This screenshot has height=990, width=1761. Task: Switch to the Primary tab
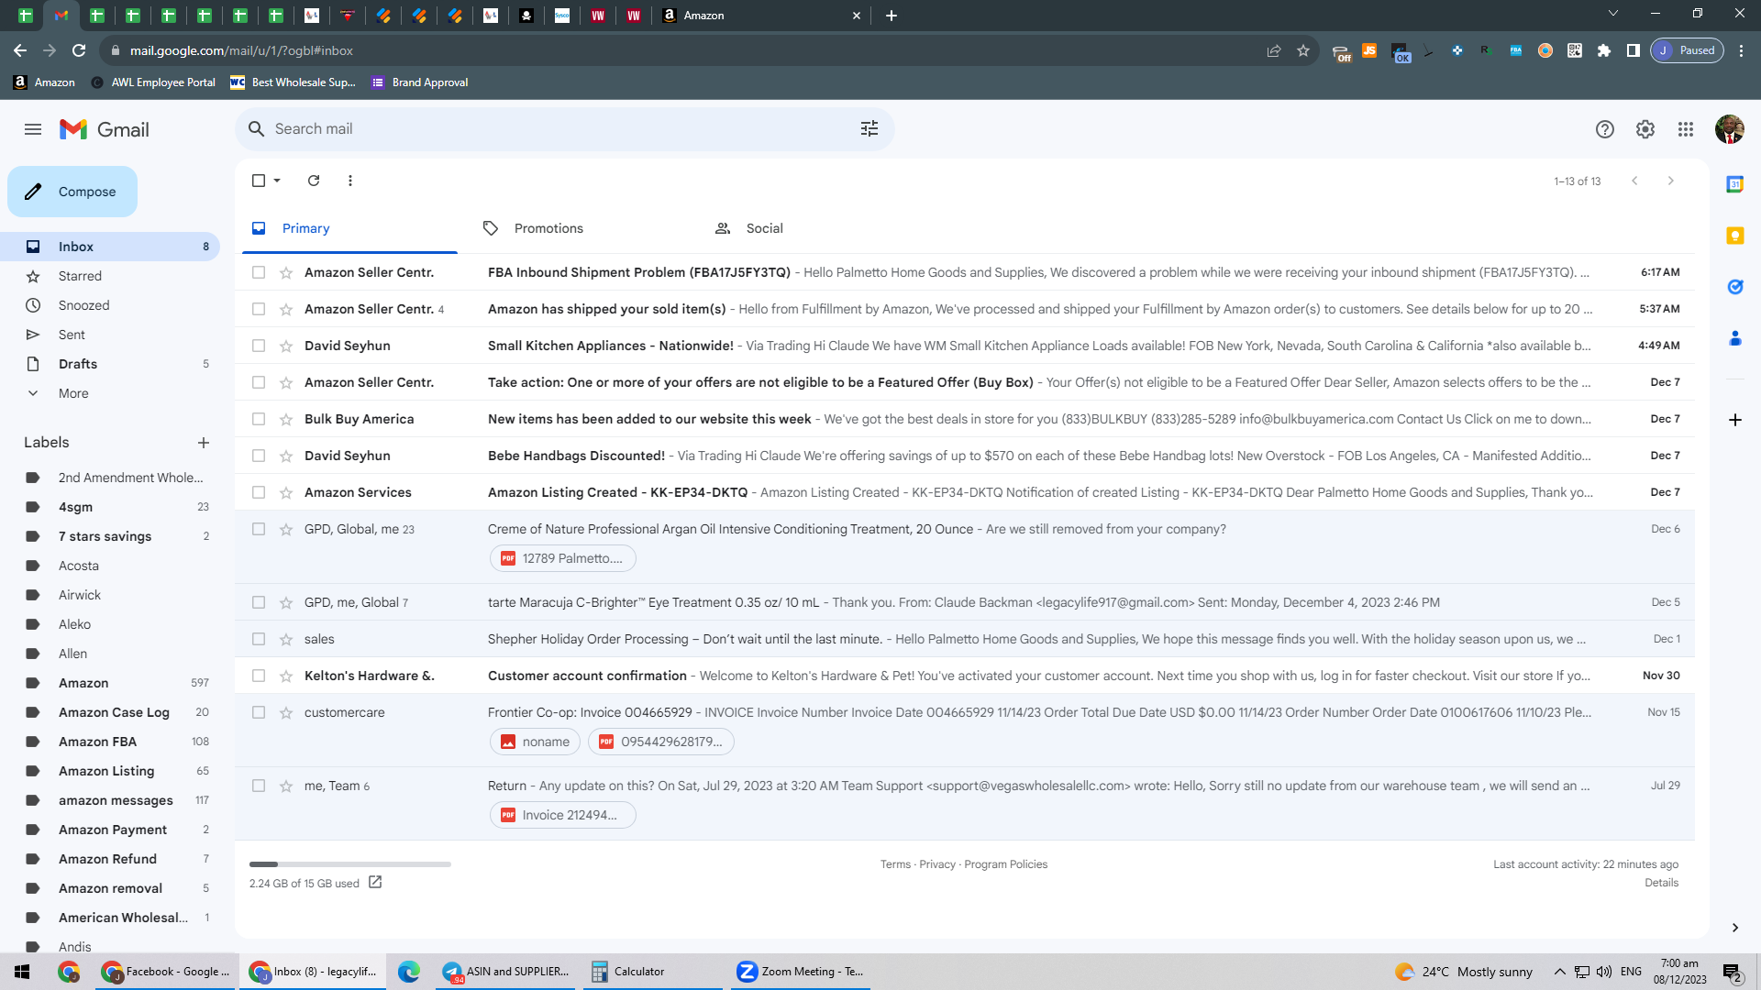click(x=349, y=228)
